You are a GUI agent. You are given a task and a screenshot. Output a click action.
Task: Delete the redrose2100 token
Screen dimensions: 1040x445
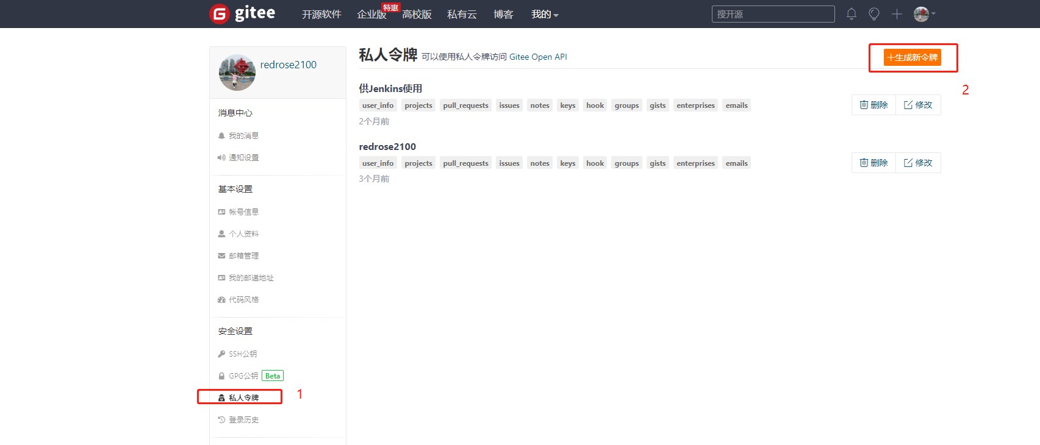click(x=873, y=163)
